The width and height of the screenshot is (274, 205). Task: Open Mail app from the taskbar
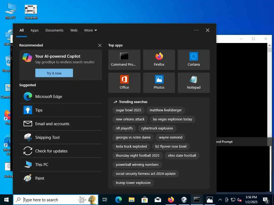(x=158, y=200)
